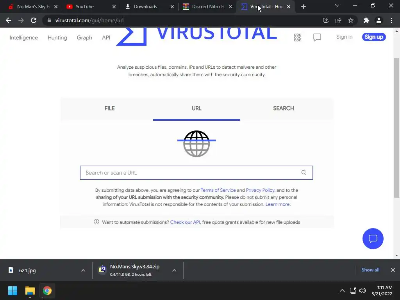Open the VirusTotal comments icon
Viewport: 400px width, 300px height.
click(x=317, y=37)
